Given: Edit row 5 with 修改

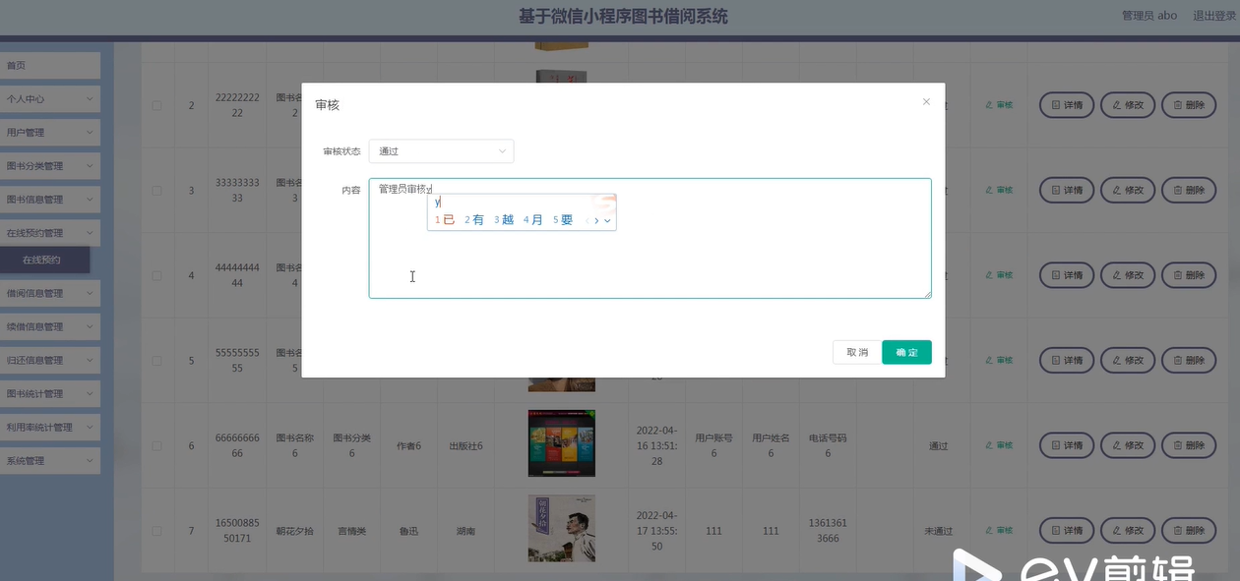Looking at the screenshot, I should [1128, 360].
